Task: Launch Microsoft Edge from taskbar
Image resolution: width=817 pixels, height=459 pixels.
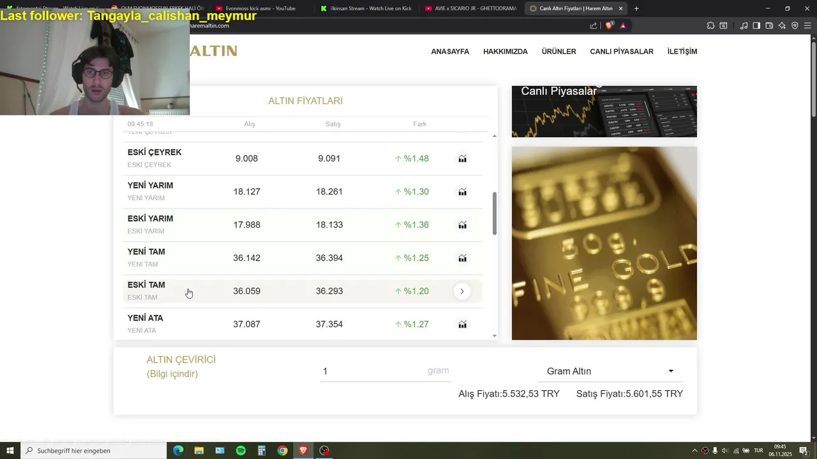Action: (x=178, y=451)
